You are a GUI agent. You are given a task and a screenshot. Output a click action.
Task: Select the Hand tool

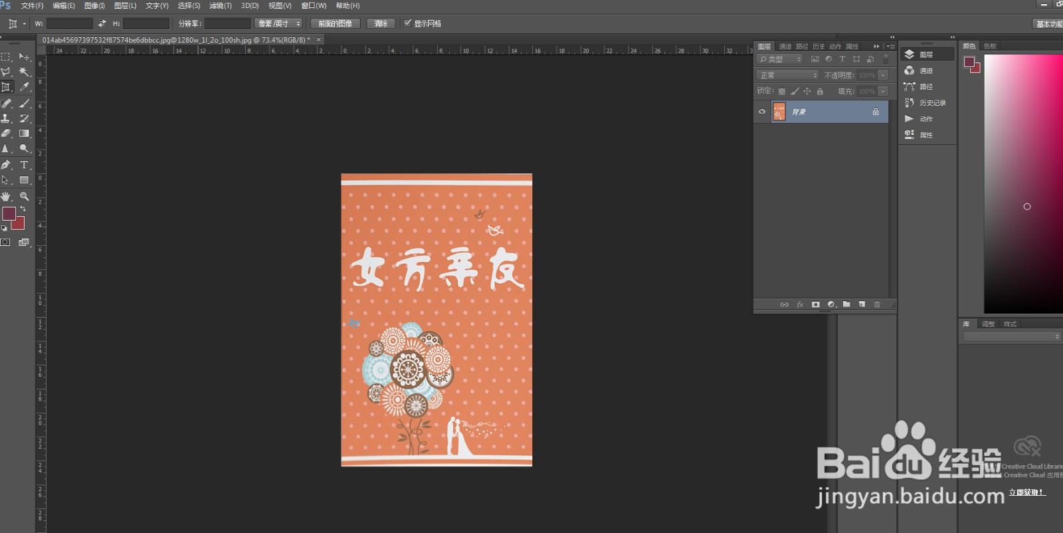pos(6,197)
